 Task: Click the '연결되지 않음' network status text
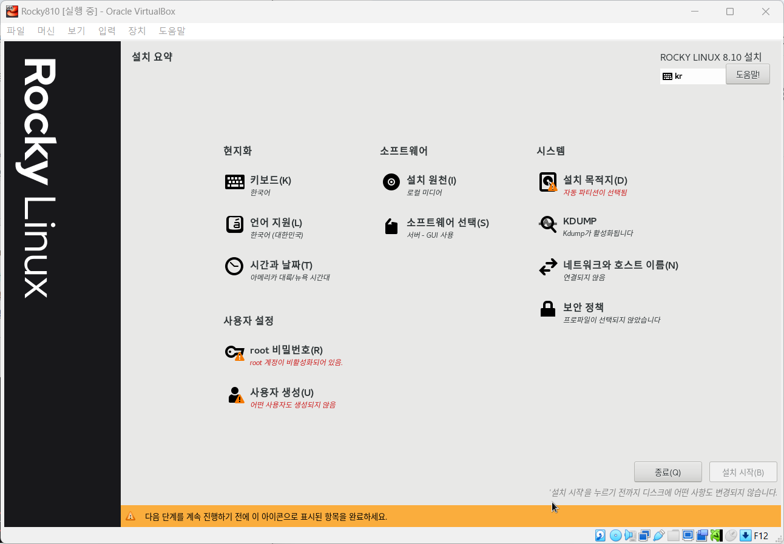click(x=584, y=278)
